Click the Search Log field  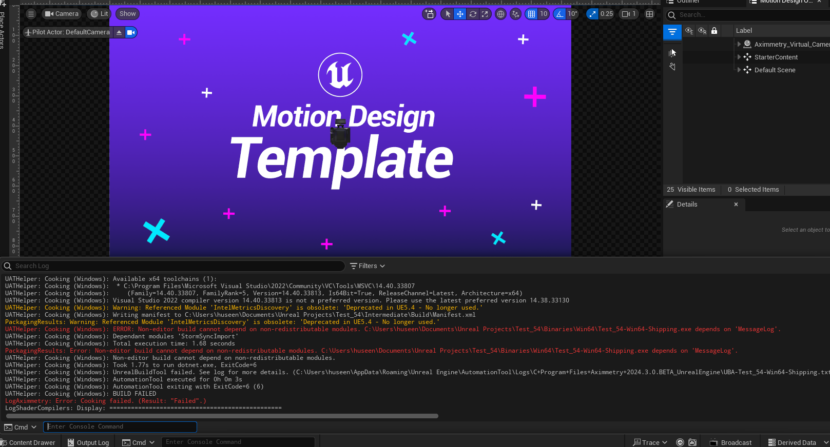(173, 266)
